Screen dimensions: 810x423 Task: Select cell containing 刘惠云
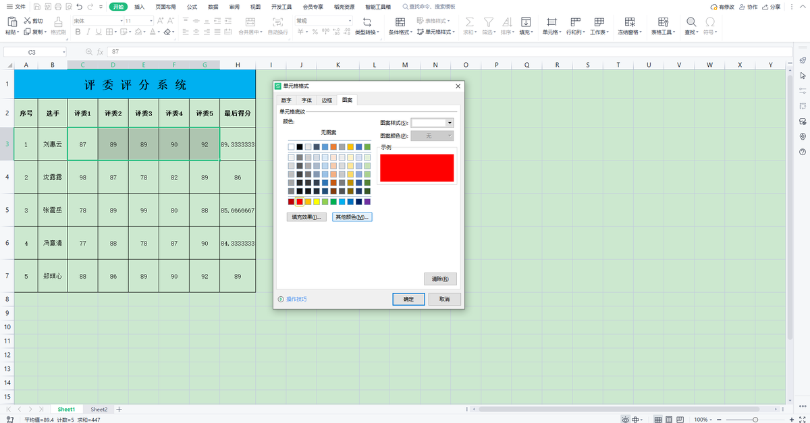point(53,144)
